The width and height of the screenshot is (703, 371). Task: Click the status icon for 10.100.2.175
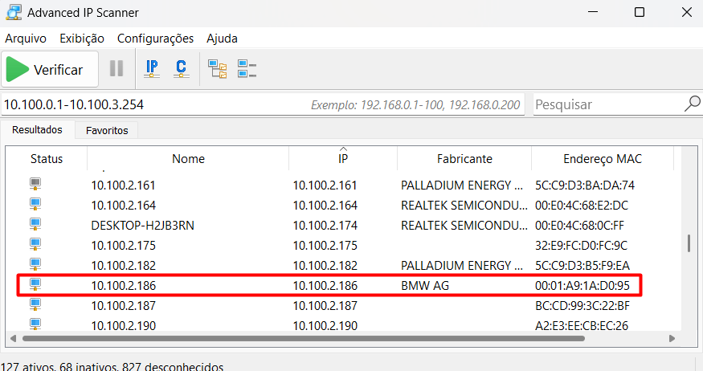point(35,244)
